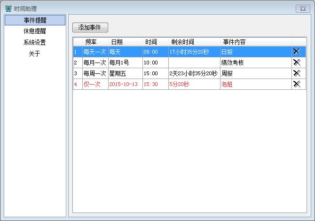Select the 每月1号 date cell
The image size is (315, 221).
(119, 63)
